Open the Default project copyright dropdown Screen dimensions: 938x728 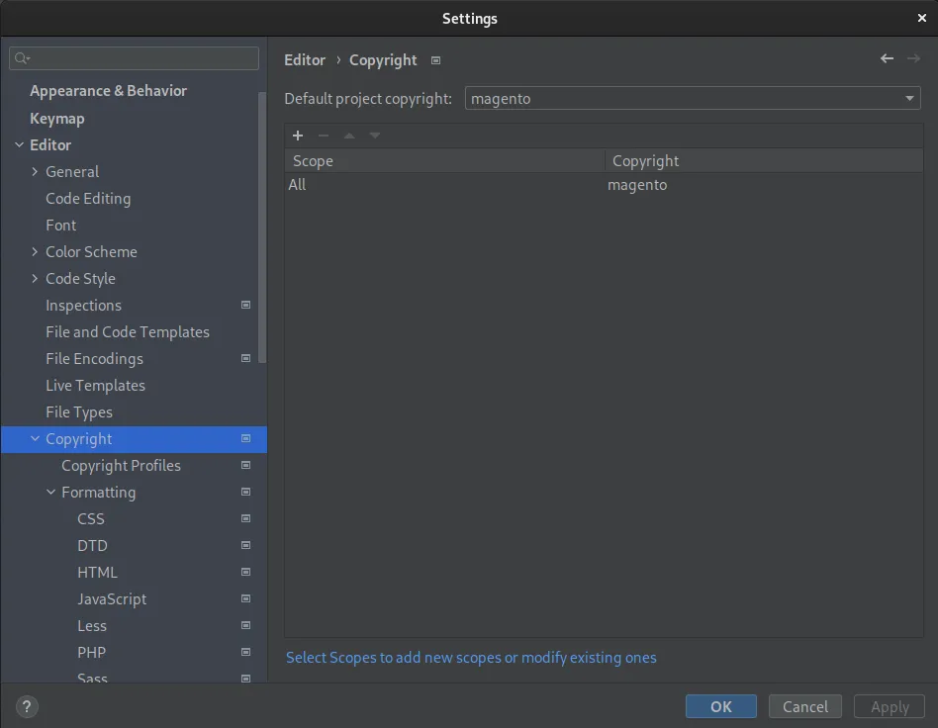(908, 98)
